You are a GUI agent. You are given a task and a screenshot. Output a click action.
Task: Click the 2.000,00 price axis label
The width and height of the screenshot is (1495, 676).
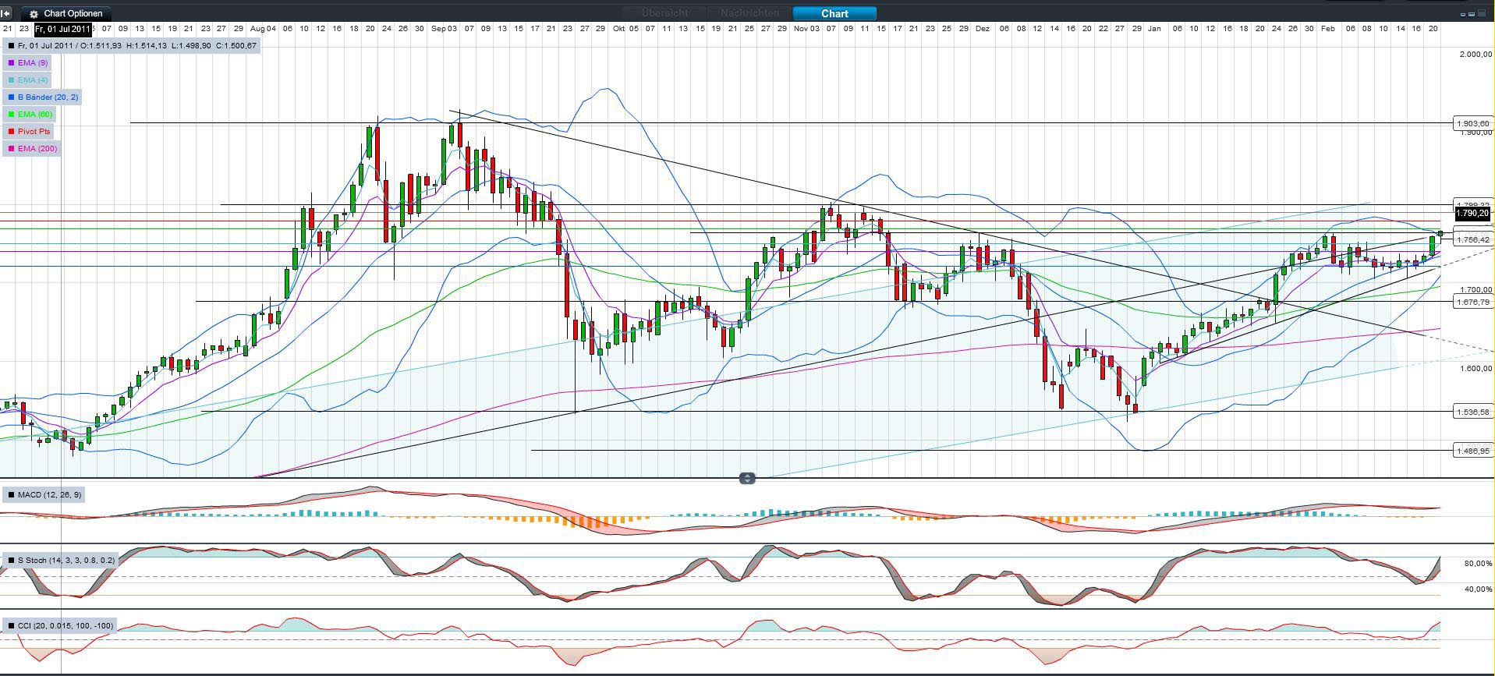point(1476,55)
